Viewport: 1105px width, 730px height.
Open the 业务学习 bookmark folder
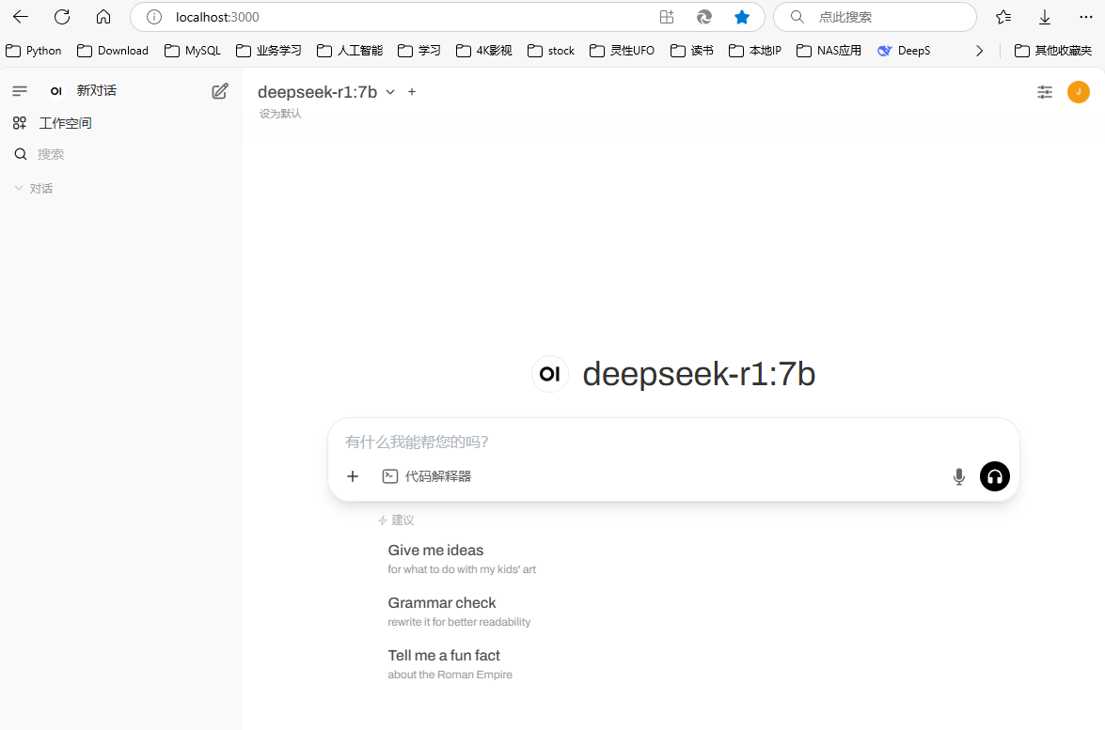coord(269,51)
